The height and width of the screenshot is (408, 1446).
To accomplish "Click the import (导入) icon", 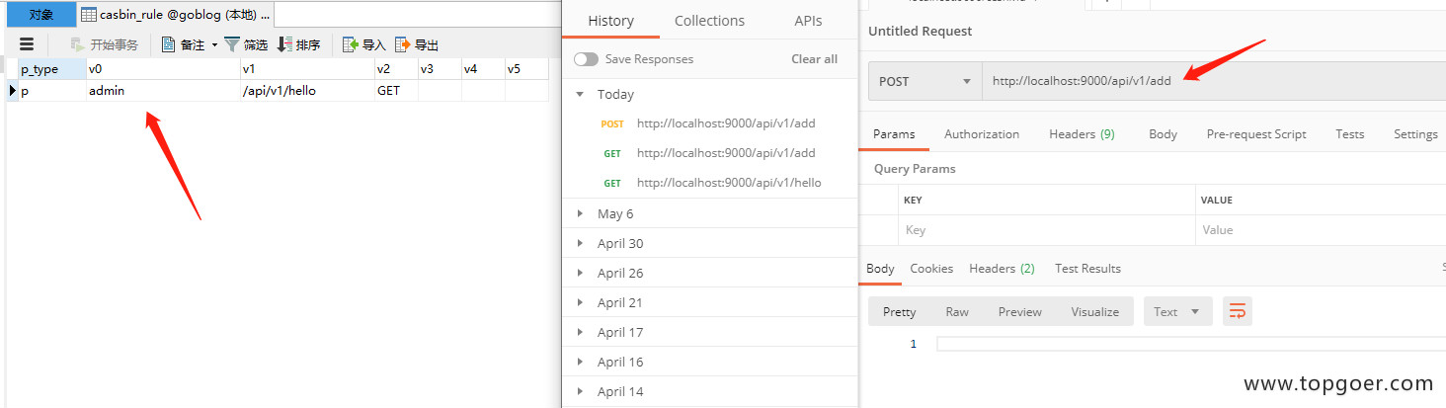I will [x=350, y=44].
